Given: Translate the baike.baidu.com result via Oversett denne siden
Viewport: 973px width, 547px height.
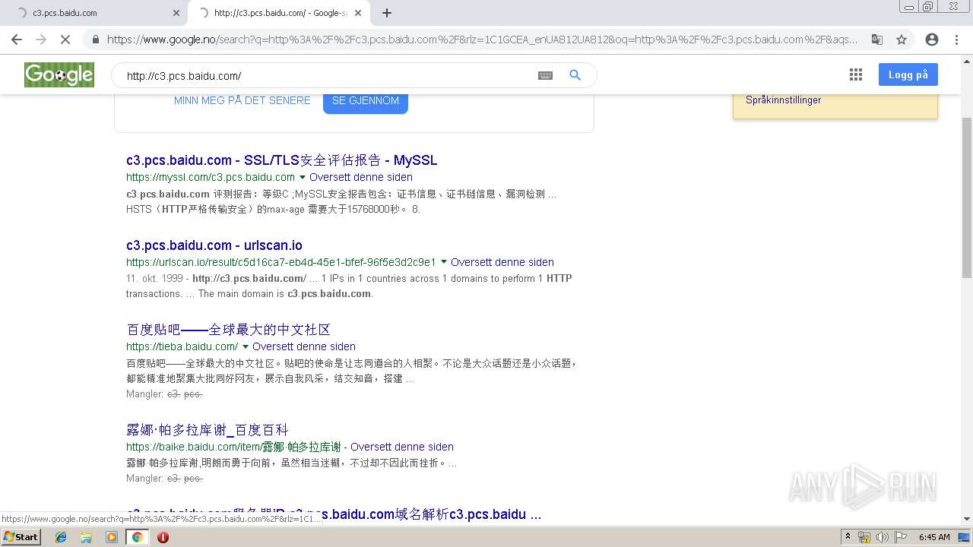Looking at the screenshot, I should coord(402,447).
